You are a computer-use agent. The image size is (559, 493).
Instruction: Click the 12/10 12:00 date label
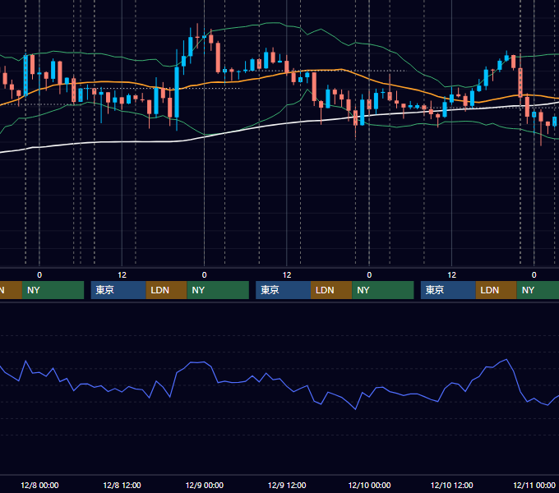[x=451, y=485]
